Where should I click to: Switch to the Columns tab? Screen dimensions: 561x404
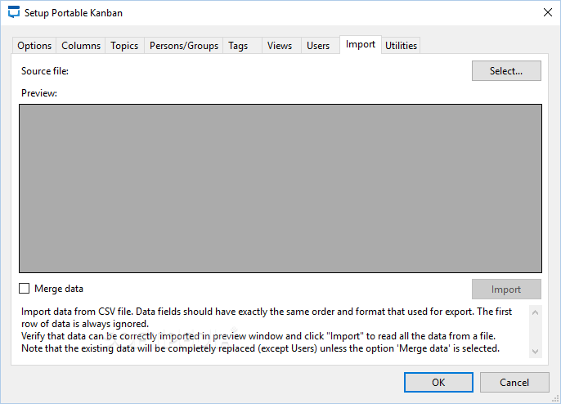coord(81,46)
